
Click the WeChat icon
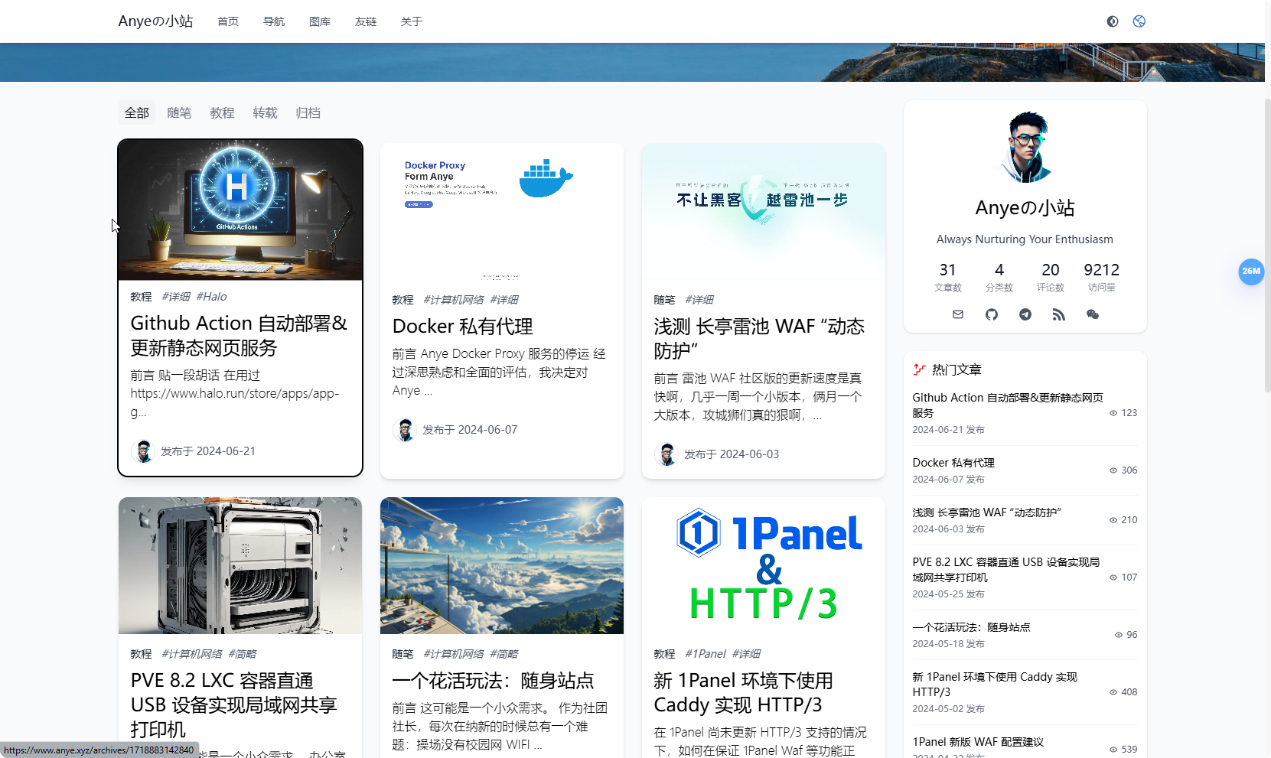[x=1093, y=314]
